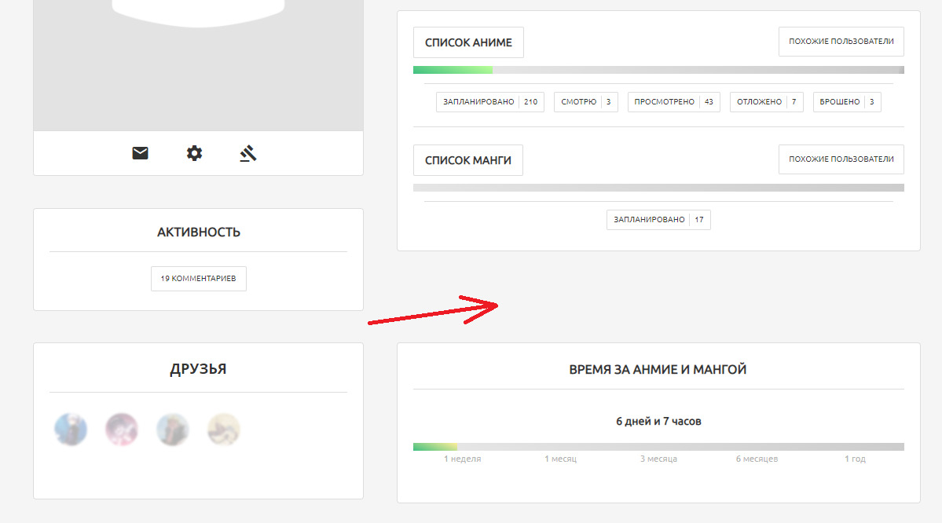The image size is (942, 523).
Task: Open the 19 комментариев link
Action: click(x=199, y=279)
